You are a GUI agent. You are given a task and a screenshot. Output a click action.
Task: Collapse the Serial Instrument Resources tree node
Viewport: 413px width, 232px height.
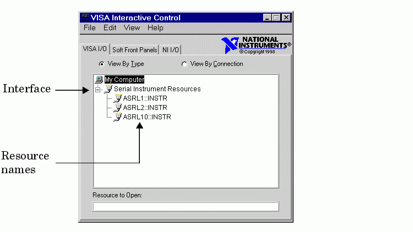coord(97,90)
